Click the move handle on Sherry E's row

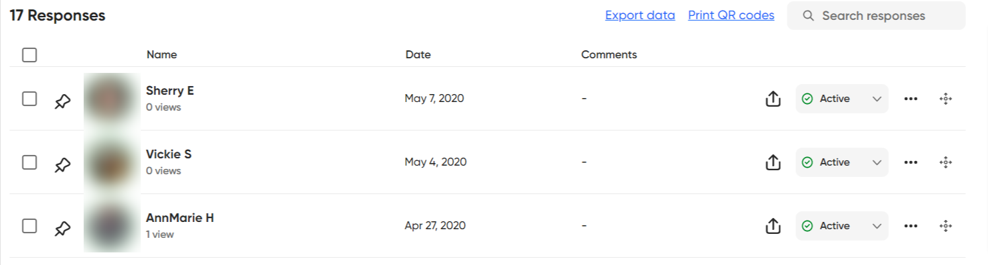(x=946, y=99)
